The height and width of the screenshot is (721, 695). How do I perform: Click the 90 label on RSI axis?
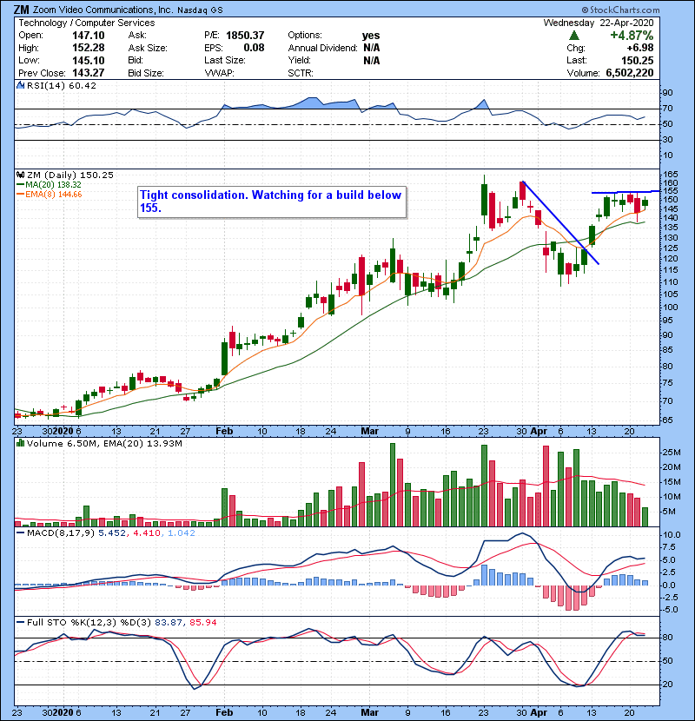pos(667,93)
